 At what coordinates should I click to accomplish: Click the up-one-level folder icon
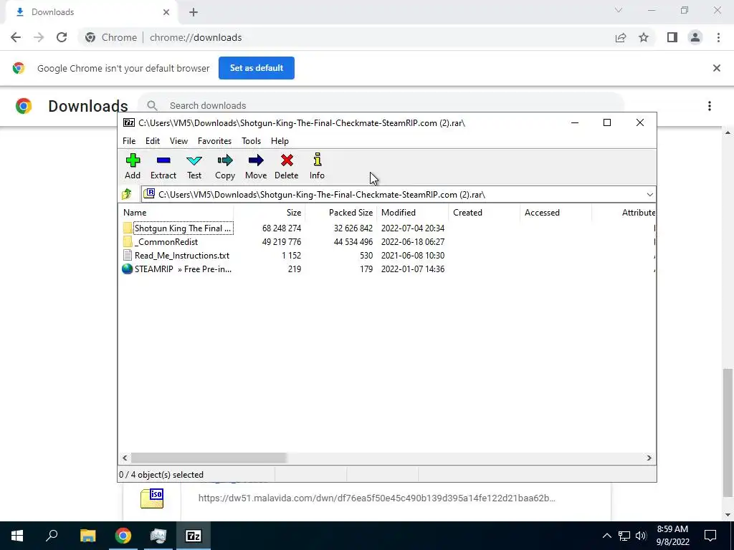click(127, 194)
